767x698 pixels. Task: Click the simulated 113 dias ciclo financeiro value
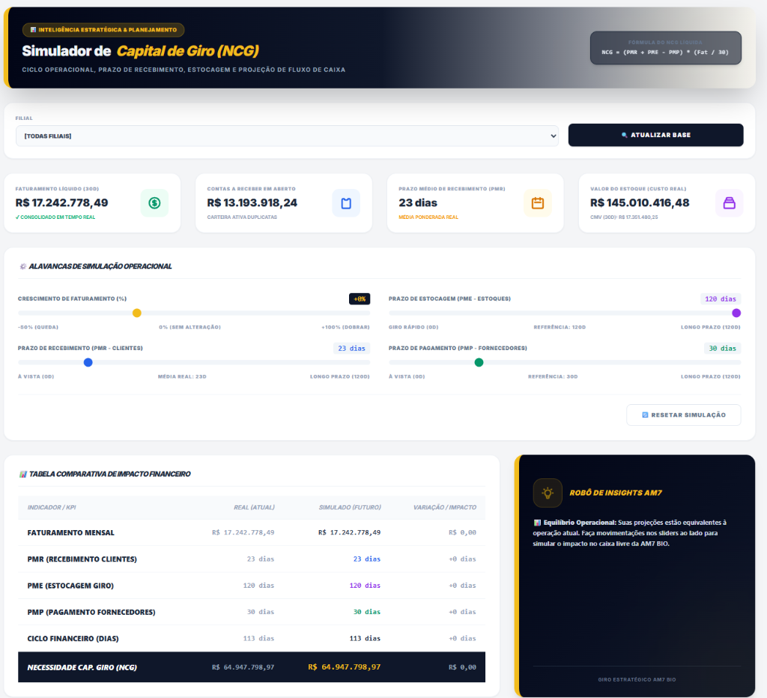point(365,638)
